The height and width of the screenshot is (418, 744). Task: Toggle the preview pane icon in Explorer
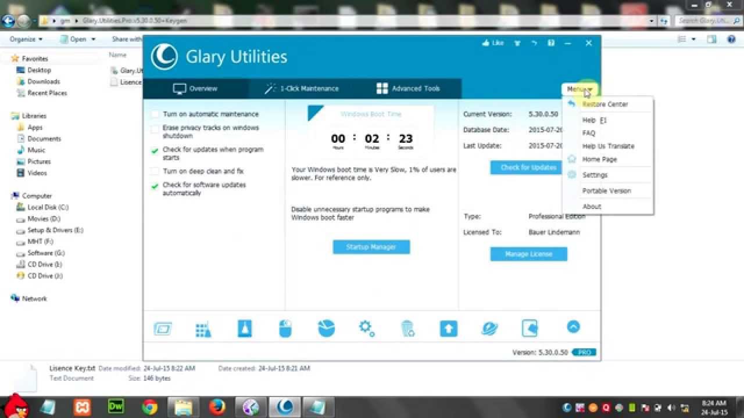pyautogui.click(x=711, y=39)
